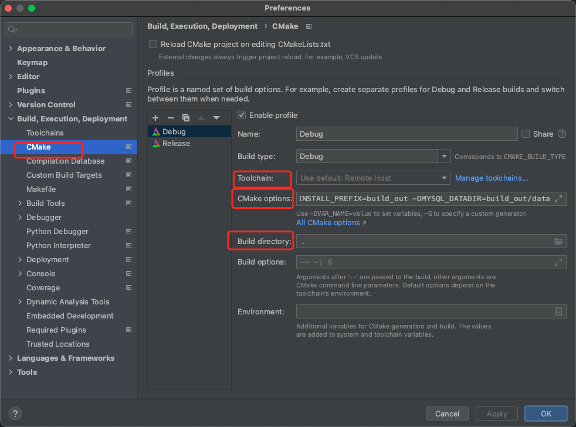Open Toolchains settings page
Image resolution: width=576 pixels, height=427 pixels.
45,133
